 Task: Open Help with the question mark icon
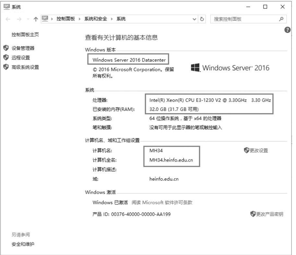click(x=287, y=30)
